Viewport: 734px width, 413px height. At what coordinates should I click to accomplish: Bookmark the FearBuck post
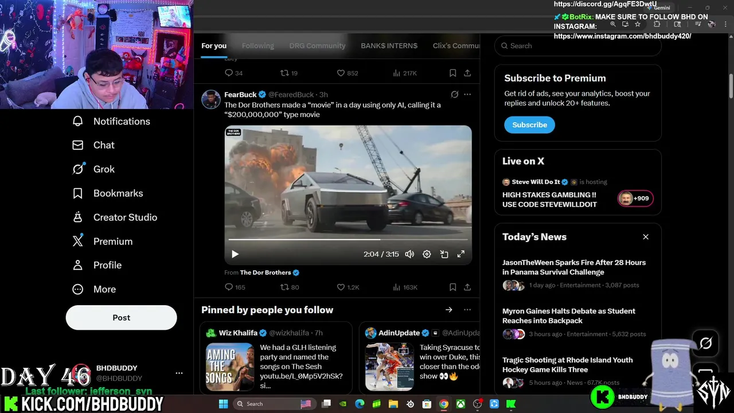452,287
